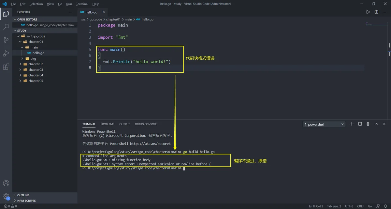The height and width of the screenshot is (209, 391).
Task: Switch to the OUTPUT panel tab
Action: click(124, 124)
